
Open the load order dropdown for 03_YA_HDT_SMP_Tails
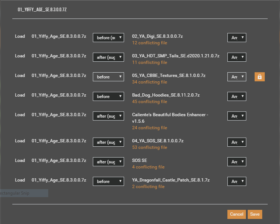coord(108,57)
